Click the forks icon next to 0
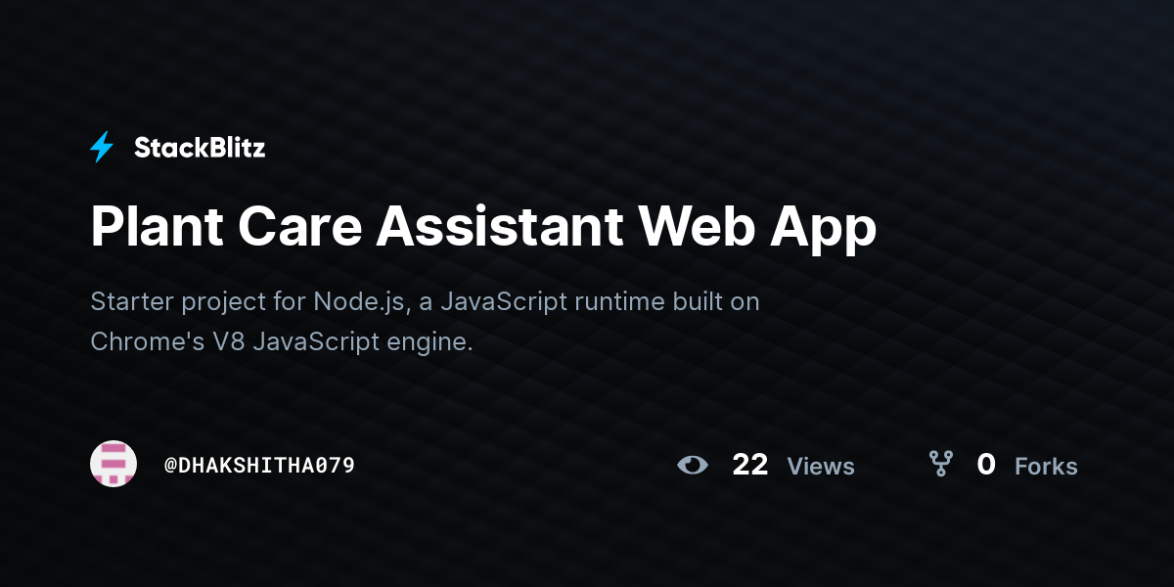Image resolution: width=1174 pixels, height=587 pixels. tap(942, 466)
